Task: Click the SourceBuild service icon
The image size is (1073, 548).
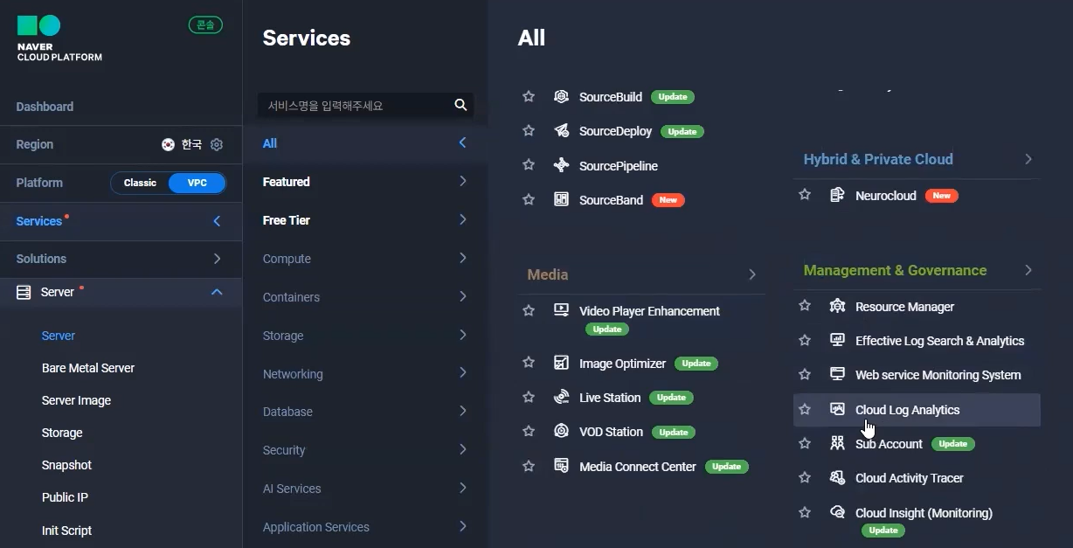Action: point(562,96)
